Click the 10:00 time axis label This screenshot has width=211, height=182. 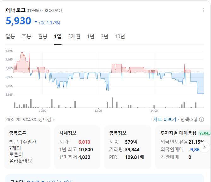43,111
